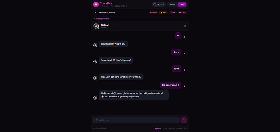Viewport: 280px width, 132px height.
Task: Open the gold coin balance 8314 badge
Action: [163, 13]
